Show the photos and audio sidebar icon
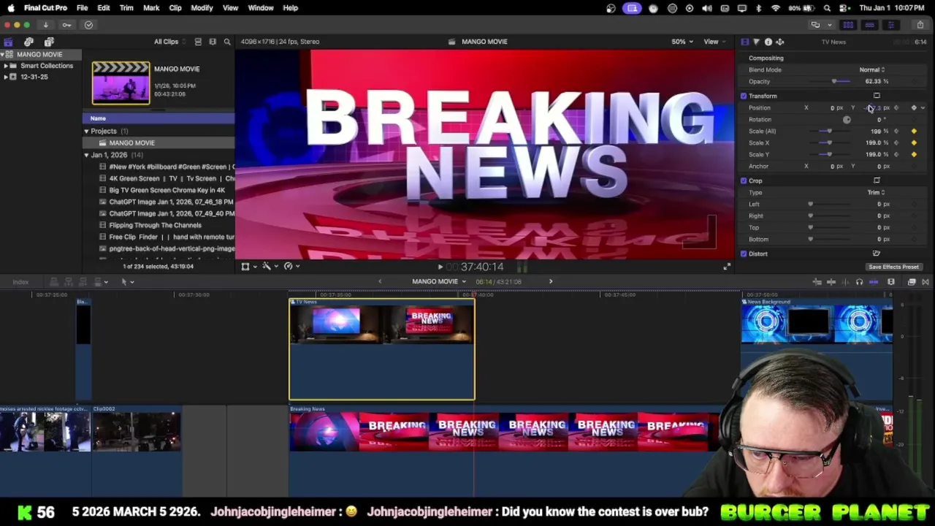 tap(28, 42)
